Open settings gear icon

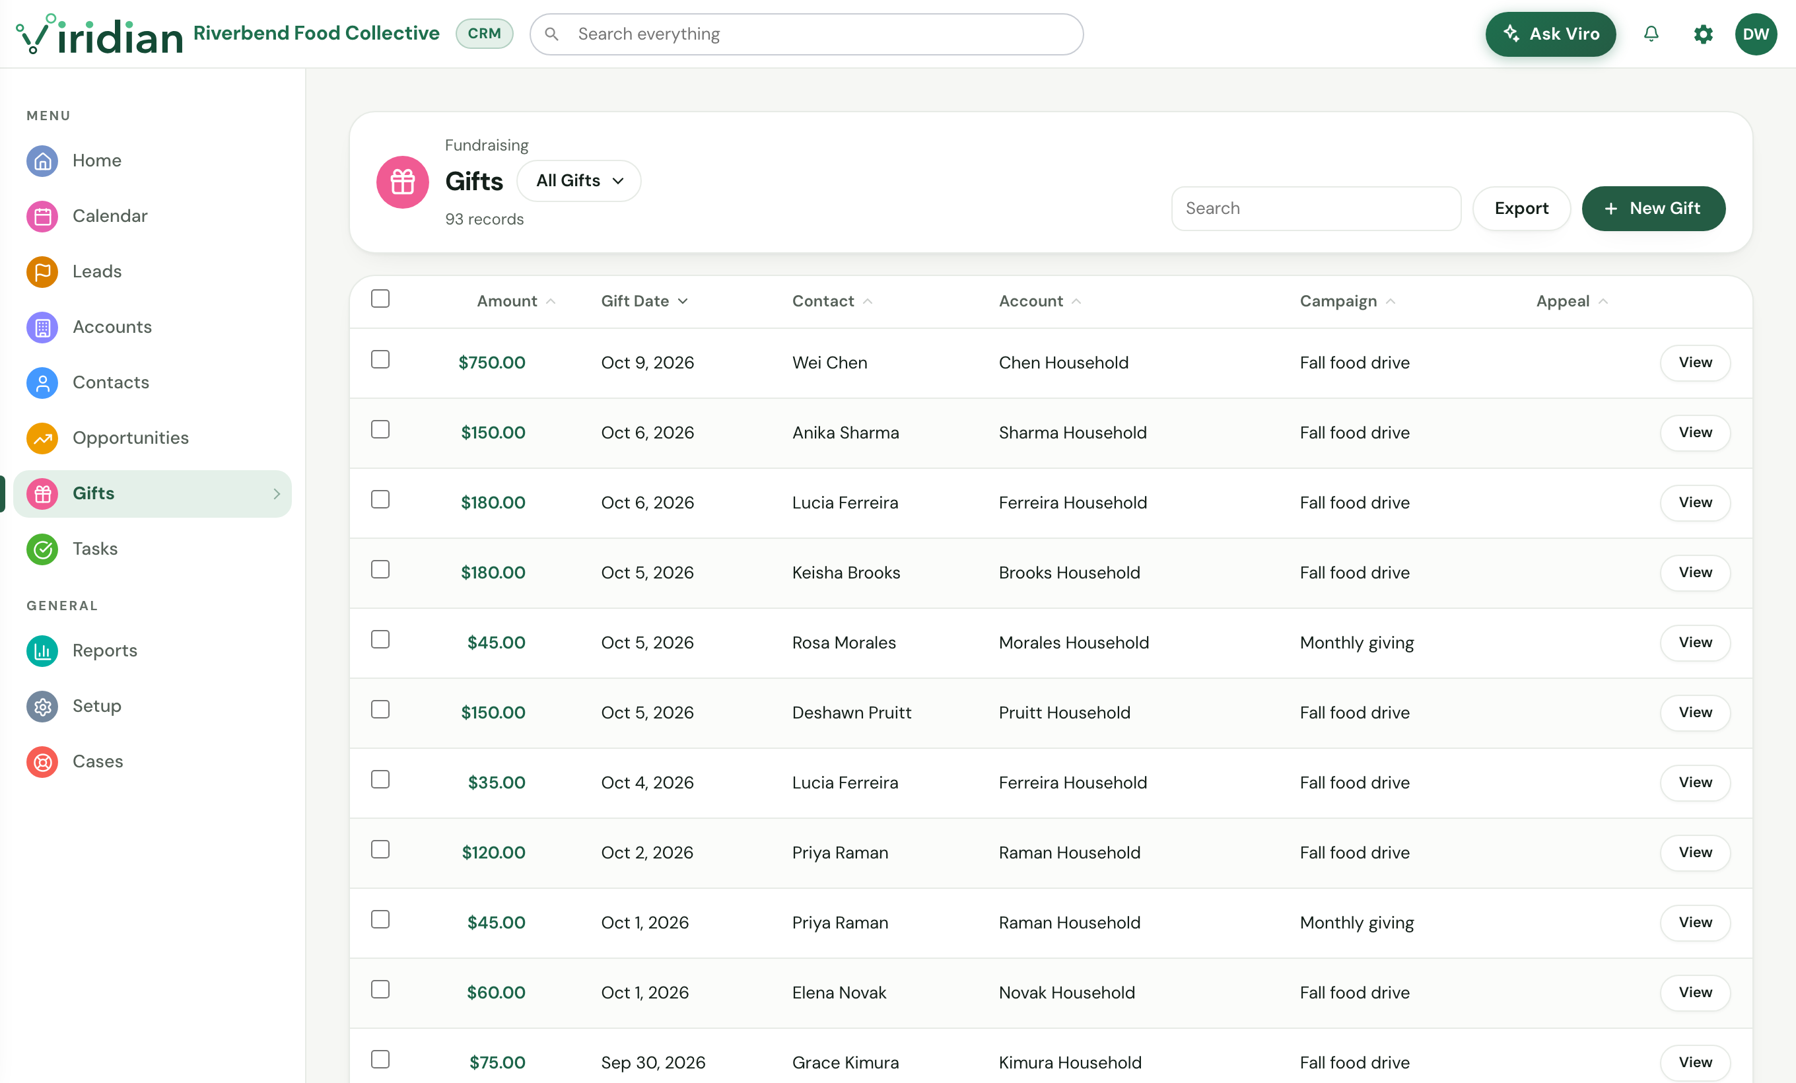pyautogui.click(x=1703, y=34)
